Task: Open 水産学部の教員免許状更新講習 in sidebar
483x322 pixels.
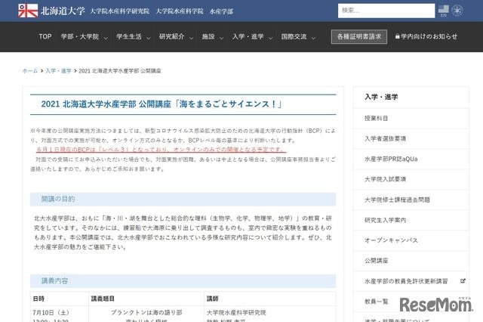Action: pyautogui.click(x=406, y=281)
